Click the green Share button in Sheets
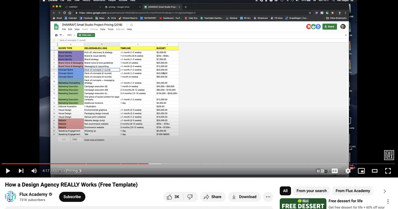398x209 pixels. [x=330, y=26]
